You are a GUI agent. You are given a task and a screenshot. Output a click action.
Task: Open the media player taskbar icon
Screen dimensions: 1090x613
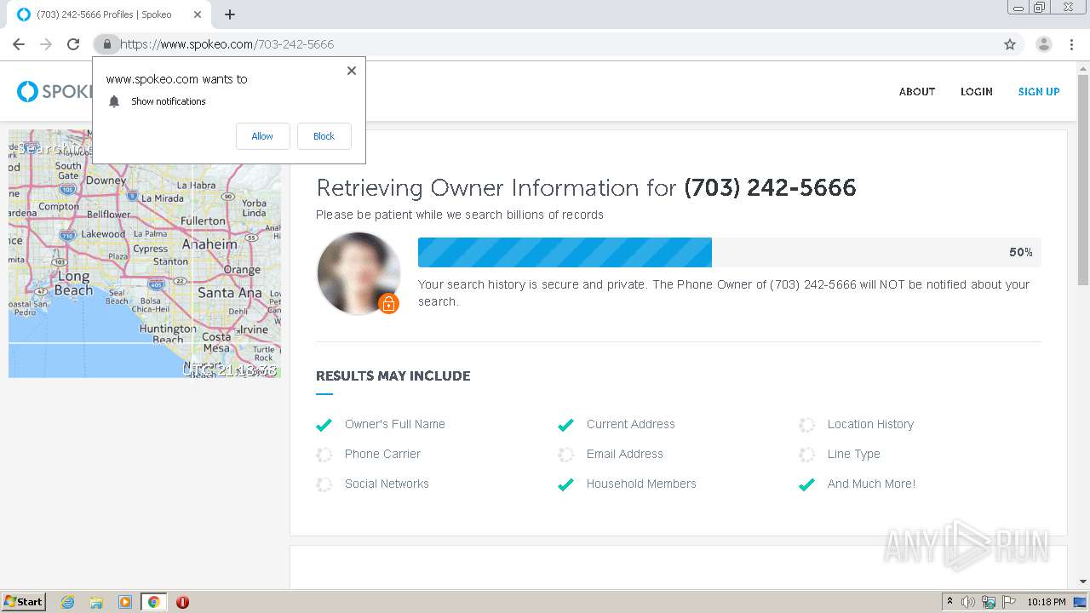coord(124,602)
